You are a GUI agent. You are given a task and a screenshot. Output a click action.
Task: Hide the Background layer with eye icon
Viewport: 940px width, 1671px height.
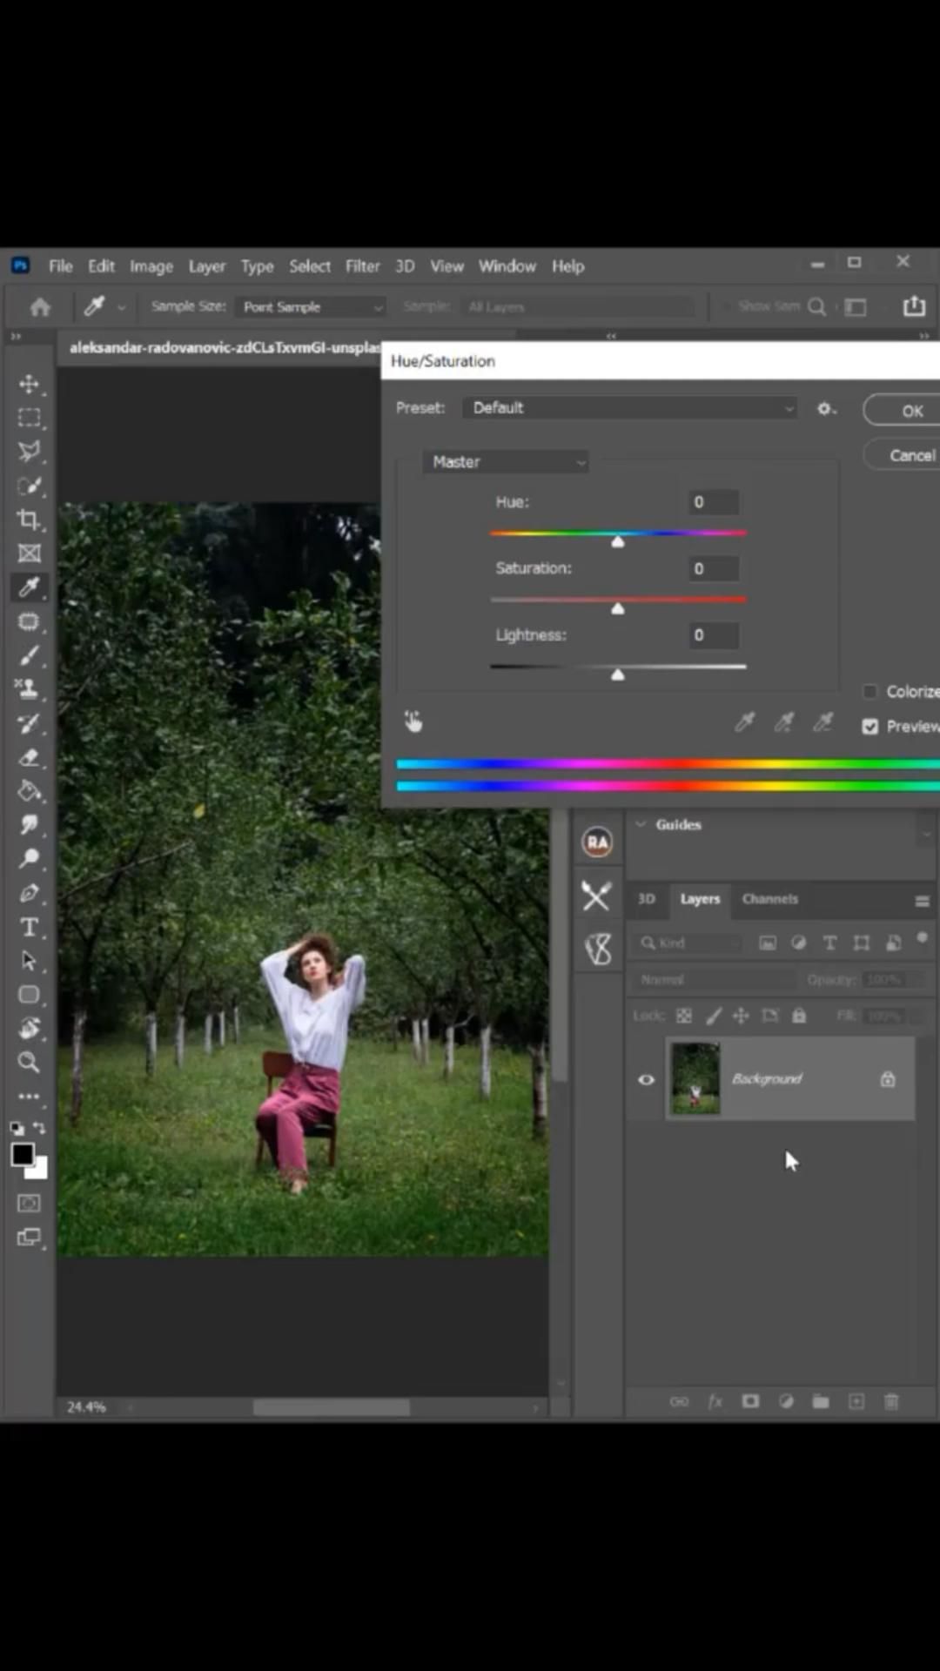click(646, 1079)
